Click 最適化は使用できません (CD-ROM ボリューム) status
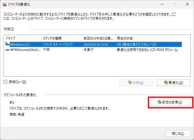 click(x=147, y=50)
